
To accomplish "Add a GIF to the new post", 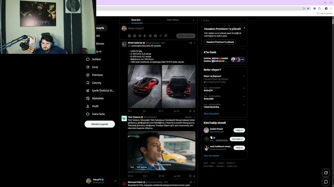I will click(135, 36).
